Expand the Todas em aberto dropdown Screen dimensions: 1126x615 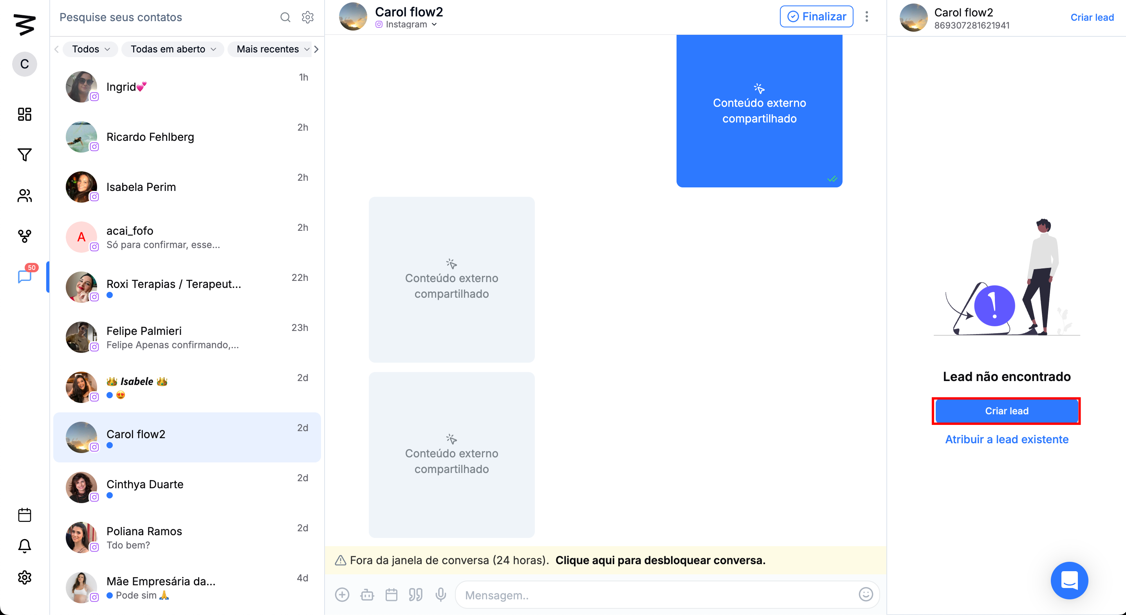point(173,49)
